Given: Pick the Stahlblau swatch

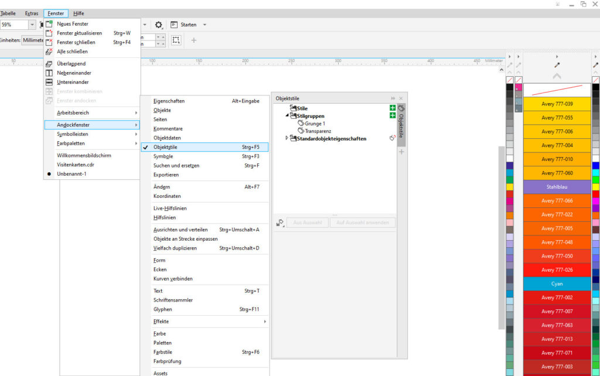Looking at the screenshot, I should pos(557,187).
